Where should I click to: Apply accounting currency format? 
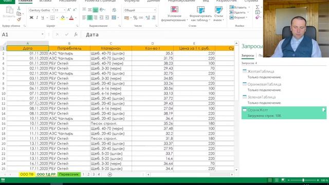[x=126, y=18]
